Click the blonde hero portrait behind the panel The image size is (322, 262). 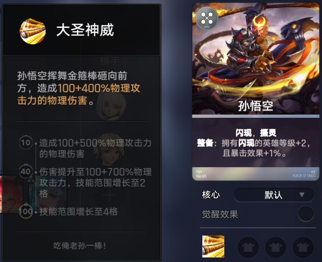[109, 149]
